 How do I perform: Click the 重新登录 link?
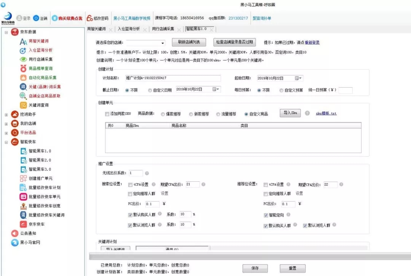pyautogui.click(x=312, y=43)
